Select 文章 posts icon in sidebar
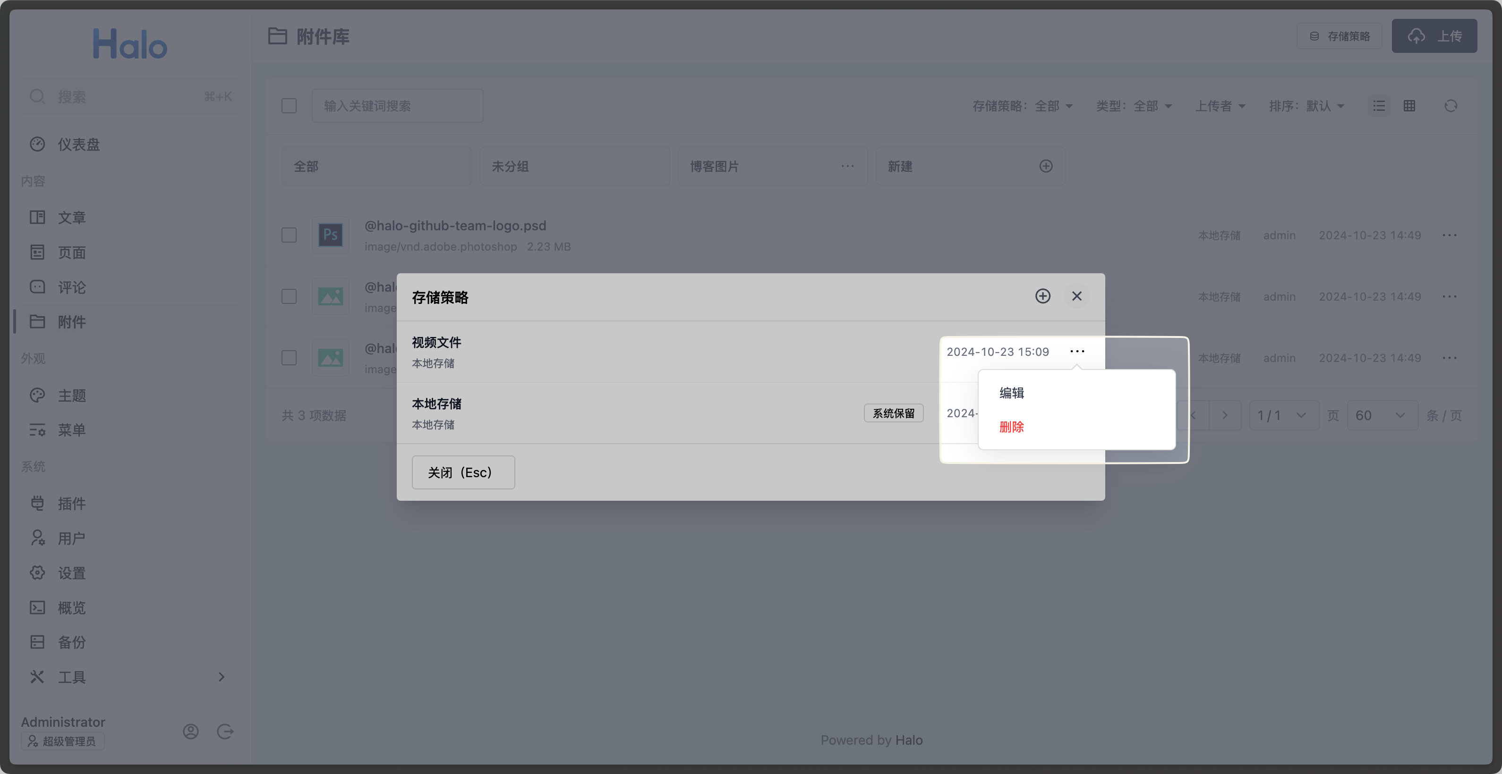The image size is (1502, 774). (37, 217)
